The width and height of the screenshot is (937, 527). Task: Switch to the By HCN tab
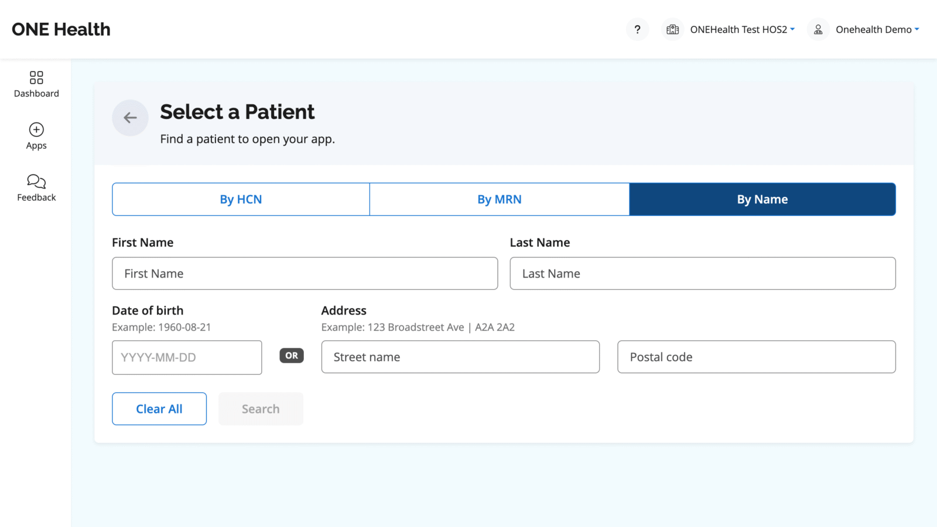click(241, 199)
